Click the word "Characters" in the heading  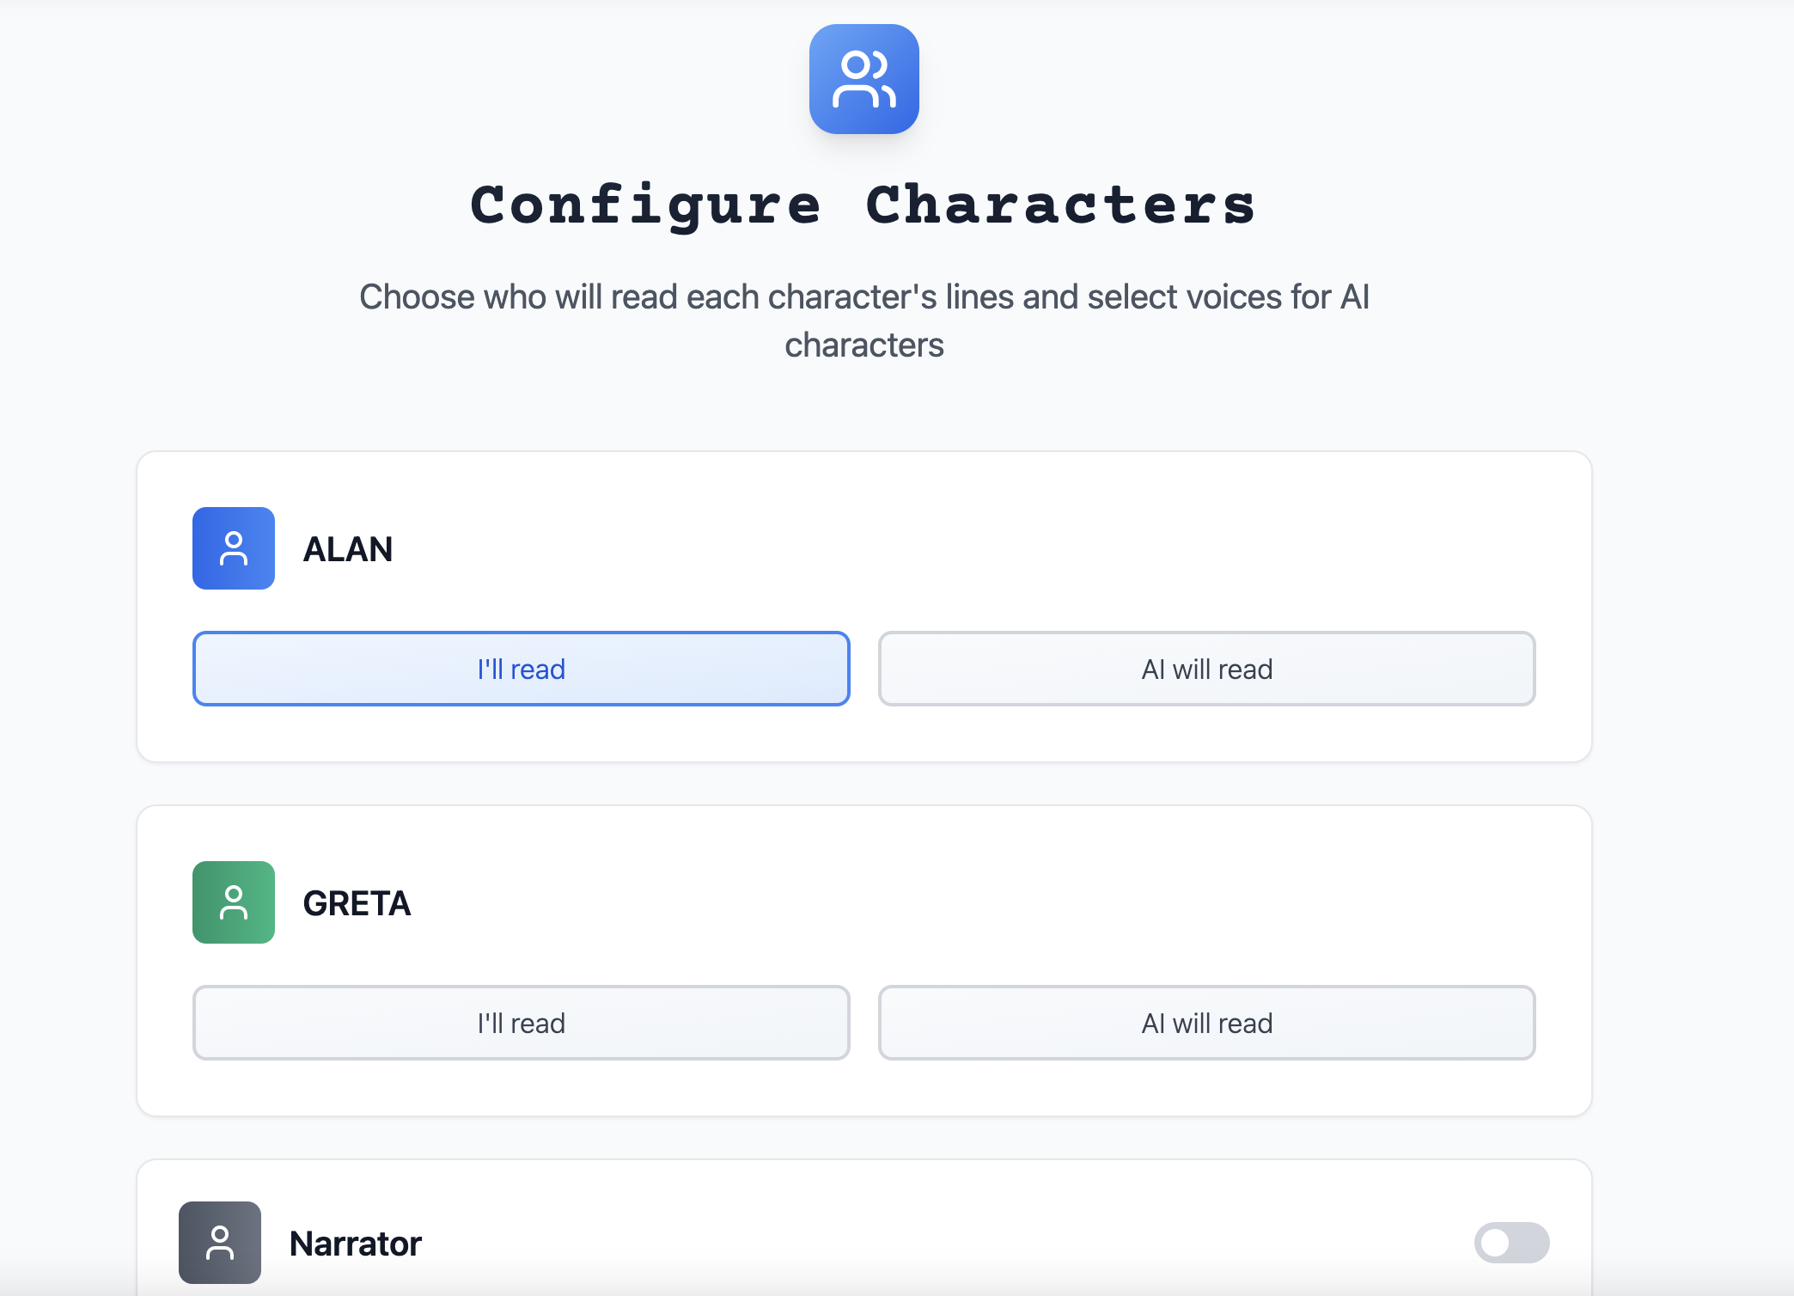(x=1060, y=206)
